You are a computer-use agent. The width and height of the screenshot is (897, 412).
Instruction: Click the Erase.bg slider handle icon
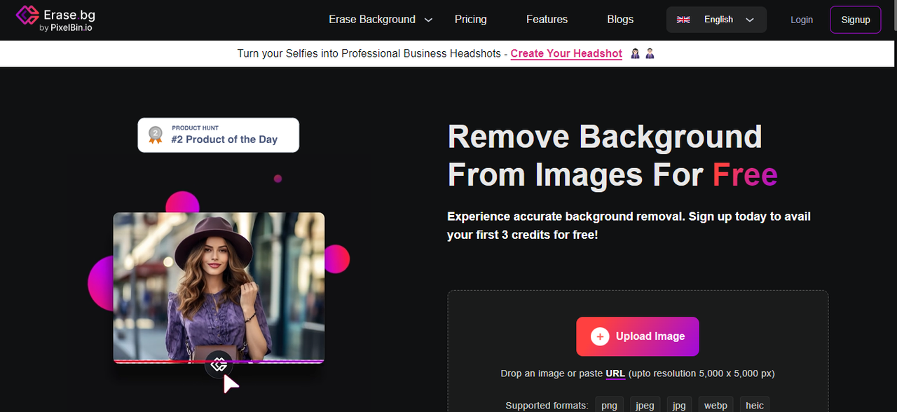[219, 364]
